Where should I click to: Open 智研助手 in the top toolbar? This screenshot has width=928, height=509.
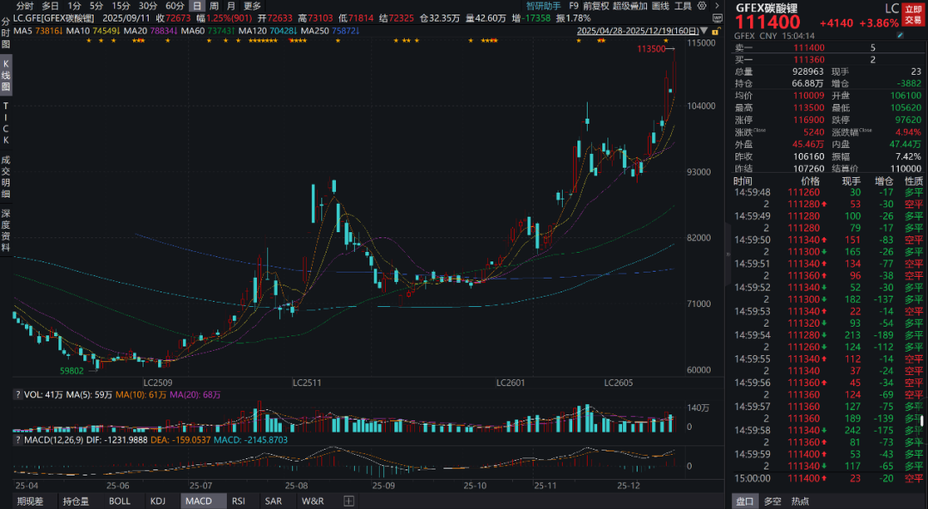[x=543, y=6]
